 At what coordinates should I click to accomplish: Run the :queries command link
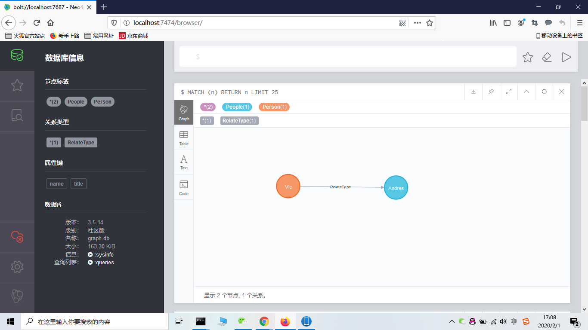101,262
